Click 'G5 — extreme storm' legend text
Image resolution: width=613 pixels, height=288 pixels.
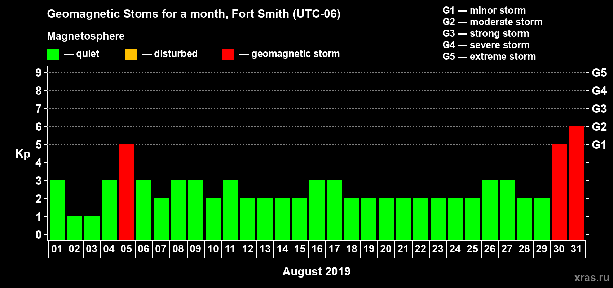pyautogui.click(x=489, y=57)
